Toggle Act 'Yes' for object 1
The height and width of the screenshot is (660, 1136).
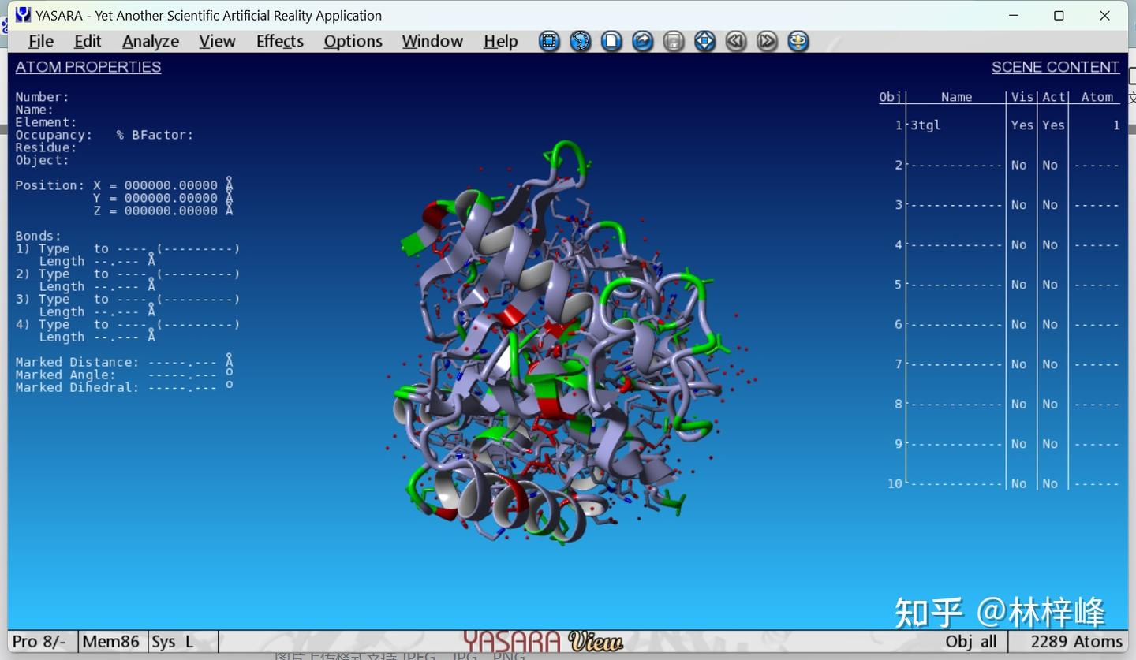tap(1053, 125)
